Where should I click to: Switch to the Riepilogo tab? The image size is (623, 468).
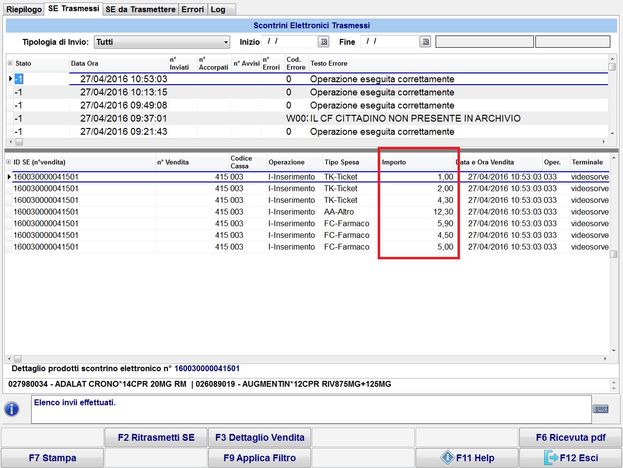(24, 9)
